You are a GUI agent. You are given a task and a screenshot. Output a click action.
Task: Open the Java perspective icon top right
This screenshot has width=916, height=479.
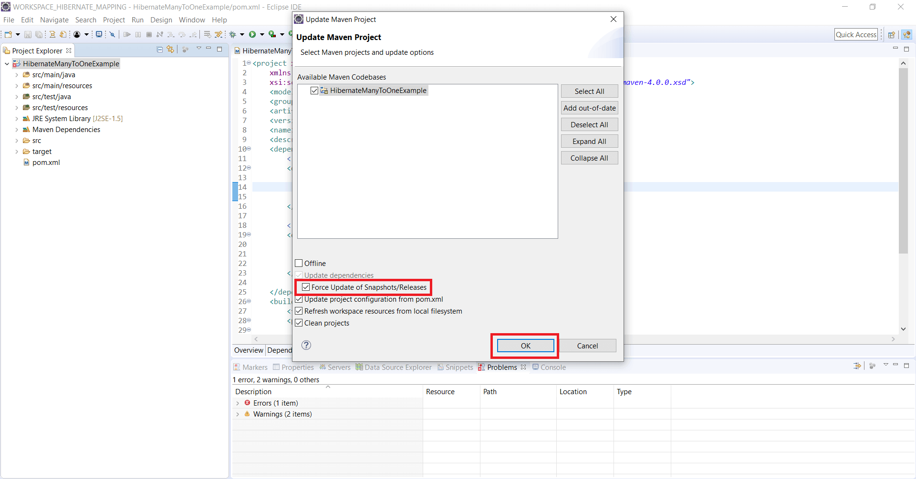907,34
